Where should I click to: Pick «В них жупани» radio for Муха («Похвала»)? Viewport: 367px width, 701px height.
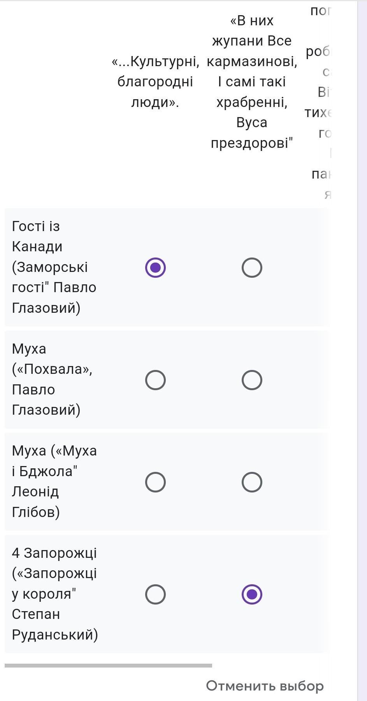(x=252, y=380)
